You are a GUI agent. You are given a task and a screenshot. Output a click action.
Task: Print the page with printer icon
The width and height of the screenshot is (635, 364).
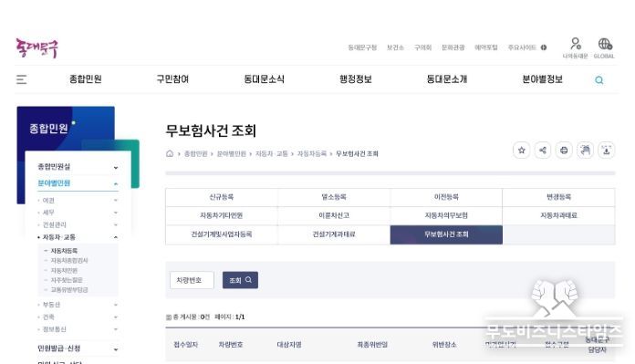pos(564,151)
